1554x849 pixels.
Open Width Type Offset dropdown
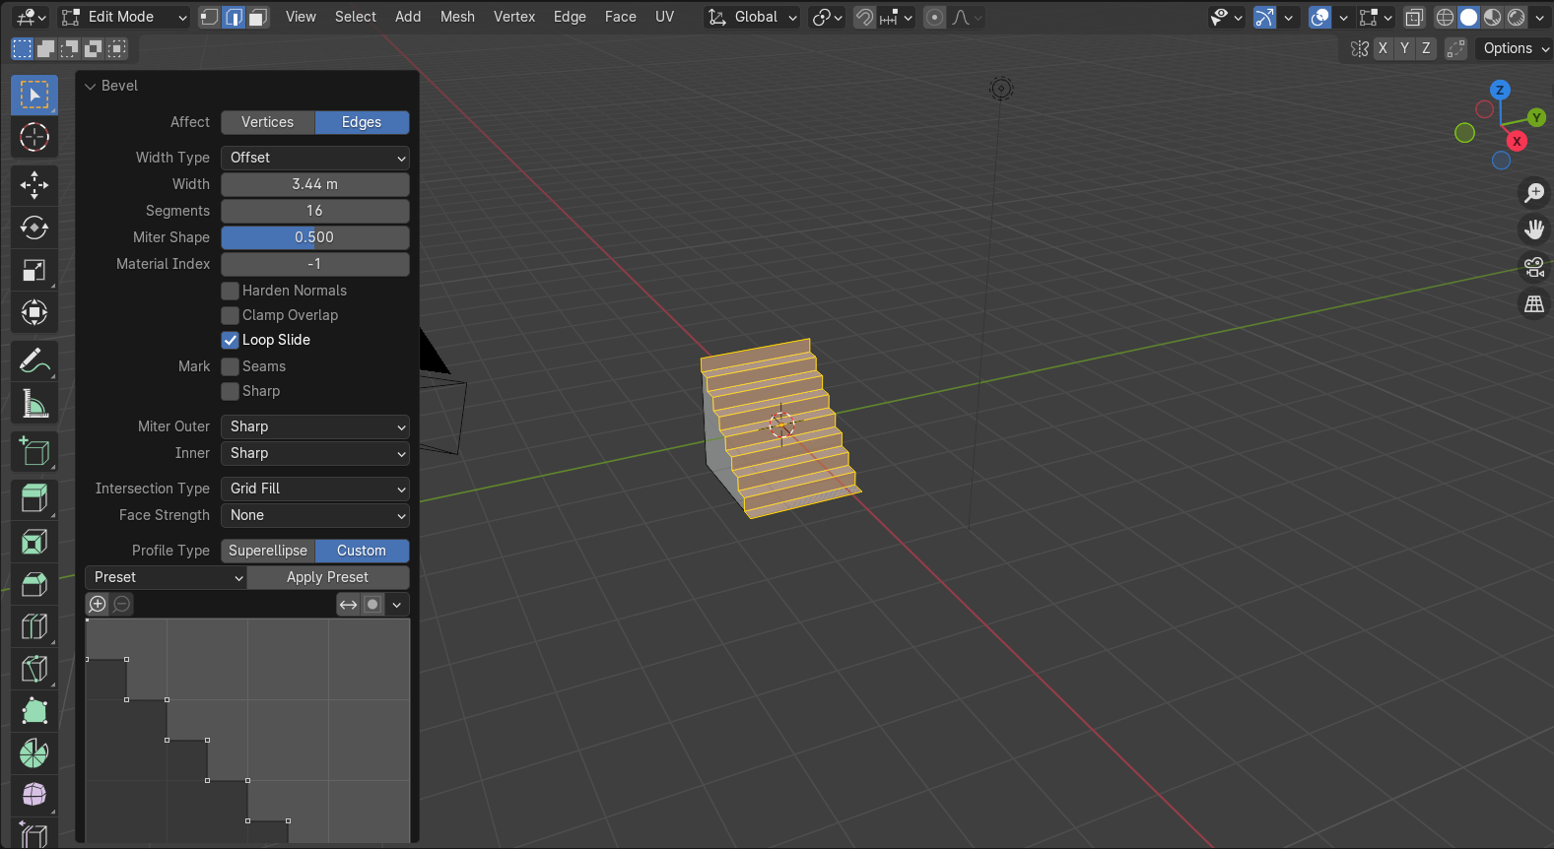point(315,158)
